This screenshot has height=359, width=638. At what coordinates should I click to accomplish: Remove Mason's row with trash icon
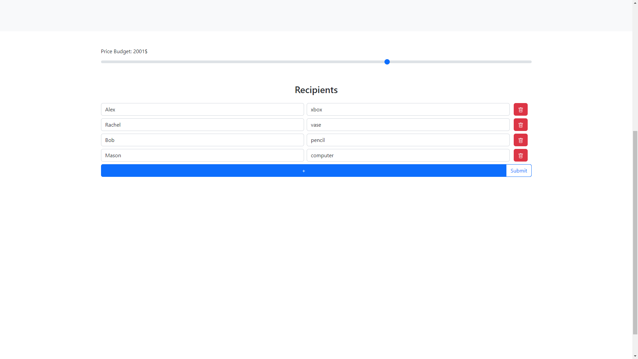(x=520, y=155)
